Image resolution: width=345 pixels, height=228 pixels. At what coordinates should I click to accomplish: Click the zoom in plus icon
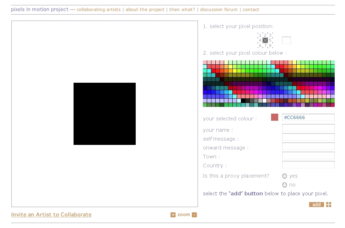[173, 215]
